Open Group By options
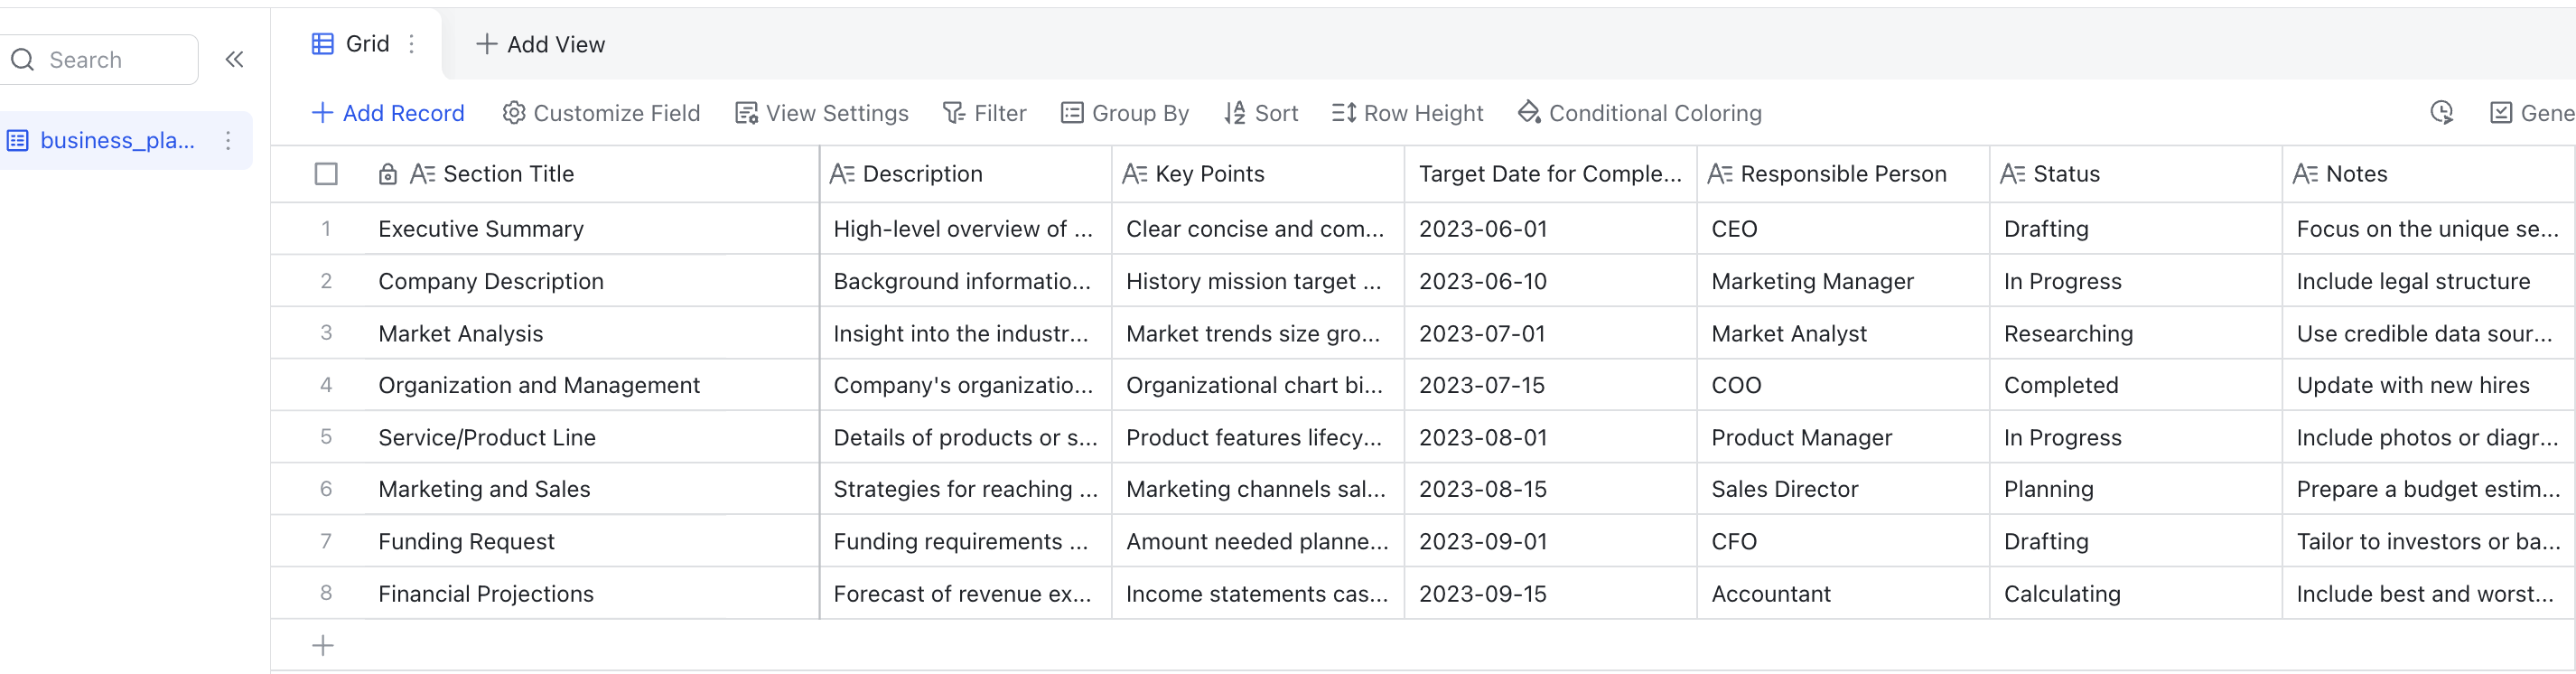This screenshot has height=674, width=2576. 1125,113
